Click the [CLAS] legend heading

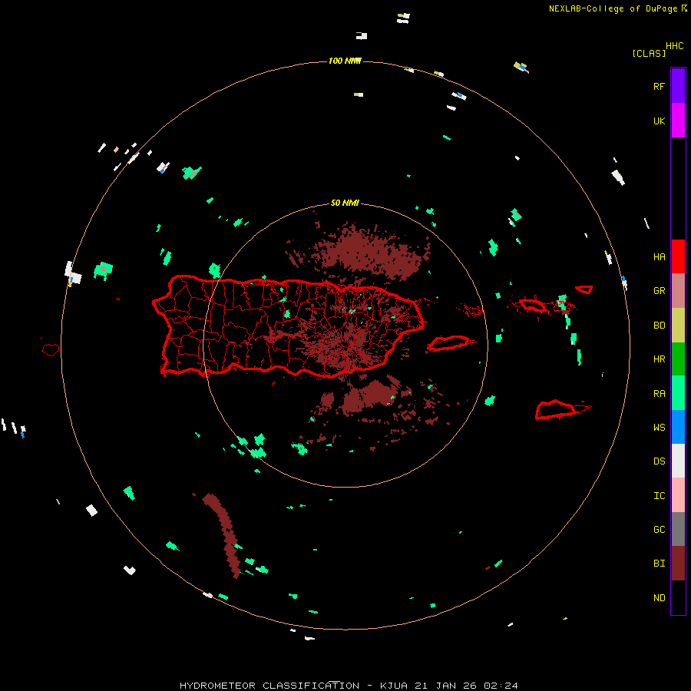(649, 53)
